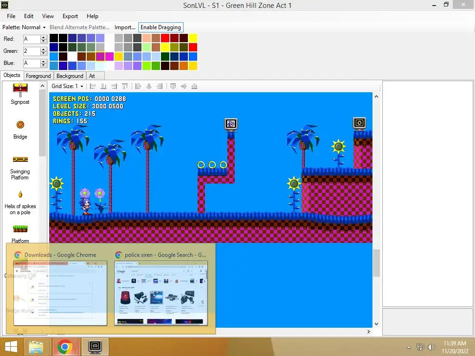Select the Signpost object in the list

(20, 94)
